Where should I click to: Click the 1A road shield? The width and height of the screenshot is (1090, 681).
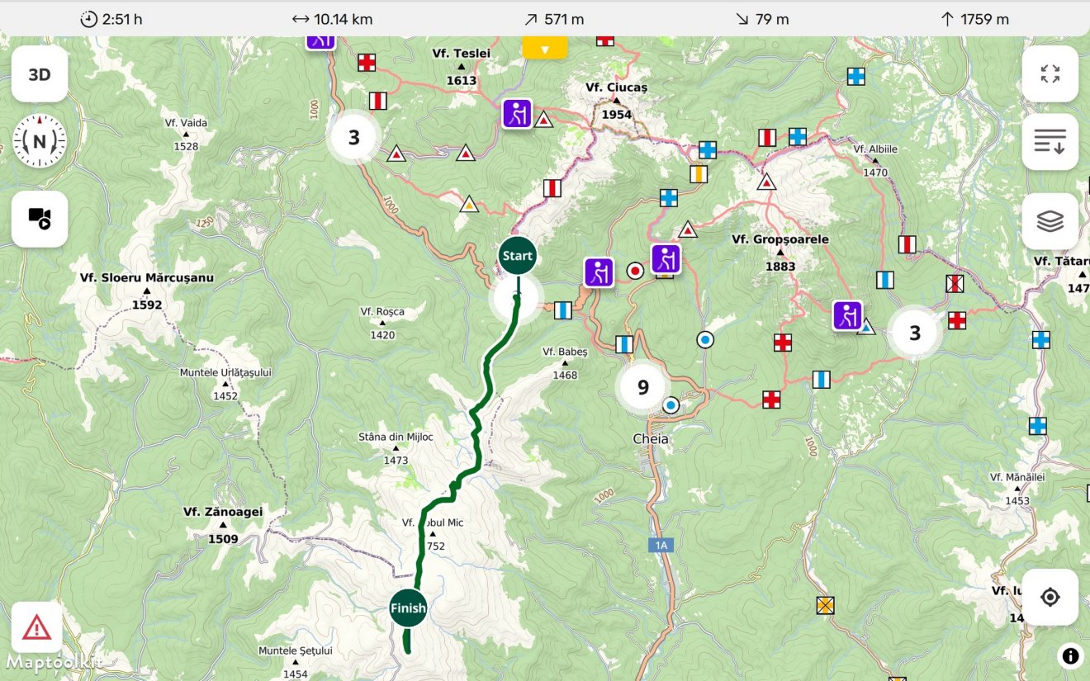click(661, 545)
